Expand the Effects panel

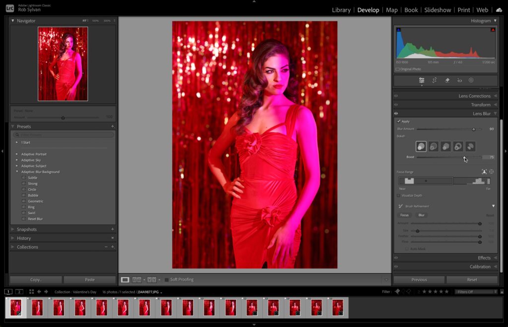point(496,258)
